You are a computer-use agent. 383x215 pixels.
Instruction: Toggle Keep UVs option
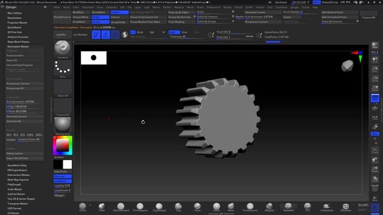(25, 60)
